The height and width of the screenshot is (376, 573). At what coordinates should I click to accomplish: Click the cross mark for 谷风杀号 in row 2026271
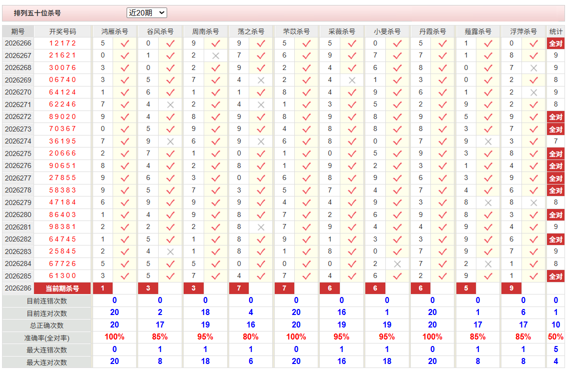point(170,105)
